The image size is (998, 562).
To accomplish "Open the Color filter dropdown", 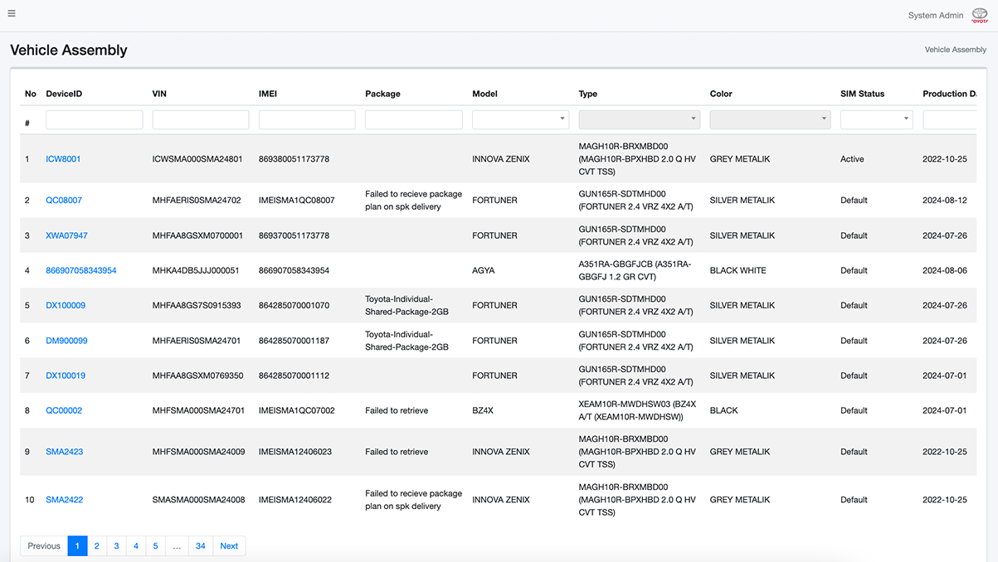I will pyautogui.click(x=770, y=119).
